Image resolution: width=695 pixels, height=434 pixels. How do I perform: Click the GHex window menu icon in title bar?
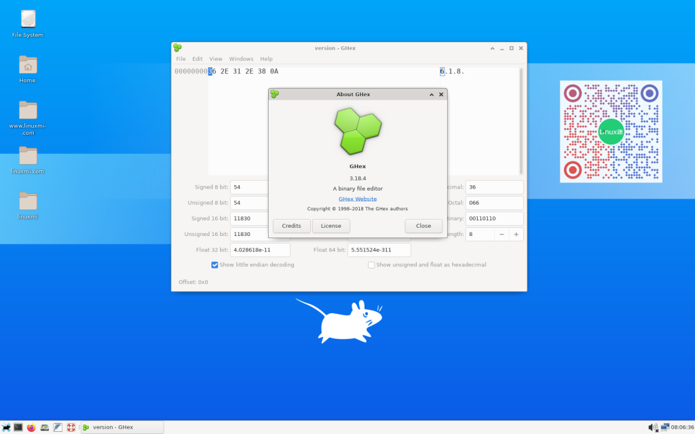tap(178, 48)
